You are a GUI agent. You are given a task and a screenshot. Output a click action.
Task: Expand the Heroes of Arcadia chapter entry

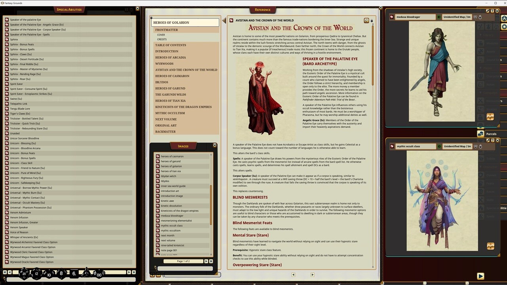(x=170, y=57)
